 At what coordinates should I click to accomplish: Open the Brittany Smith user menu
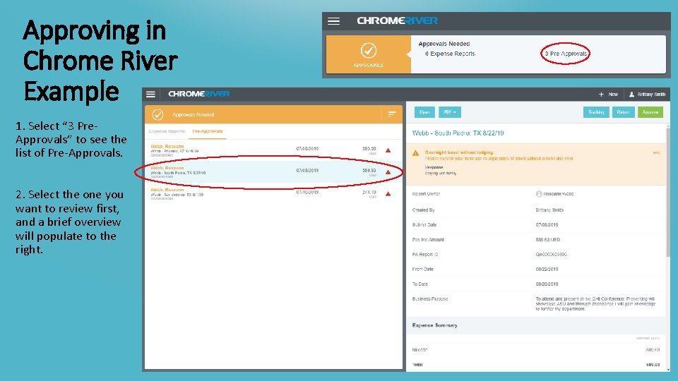pyautogui.click(x=647, y=94)
